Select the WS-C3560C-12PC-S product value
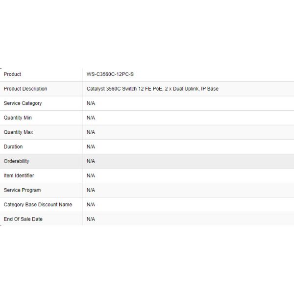Screen dimensions: 294x294 click(x=110, y=74)
